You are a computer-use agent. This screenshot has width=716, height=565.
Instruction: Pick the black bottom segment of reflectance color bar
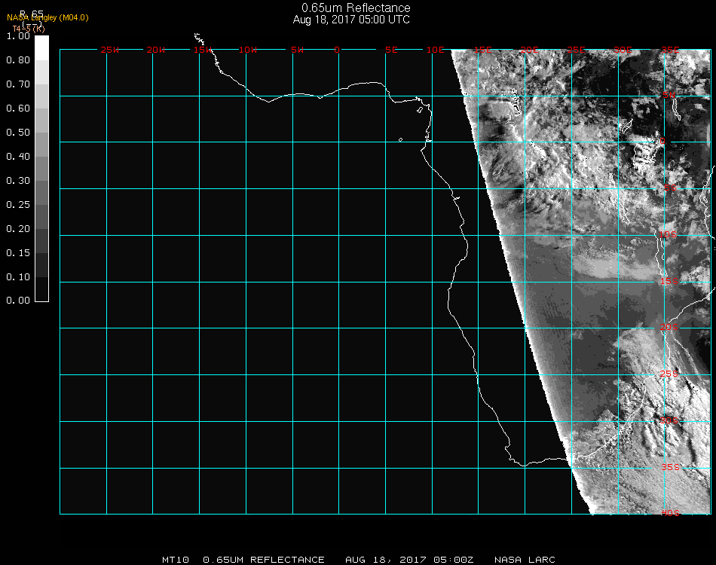41,289
